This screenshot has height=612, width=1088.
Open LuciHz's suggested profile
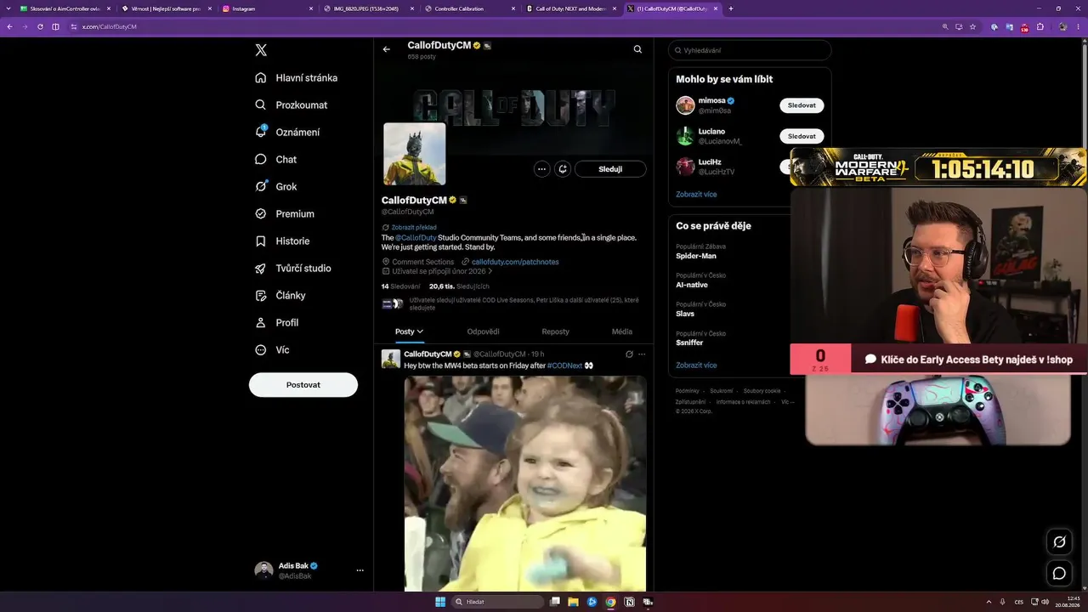[705, 167]
